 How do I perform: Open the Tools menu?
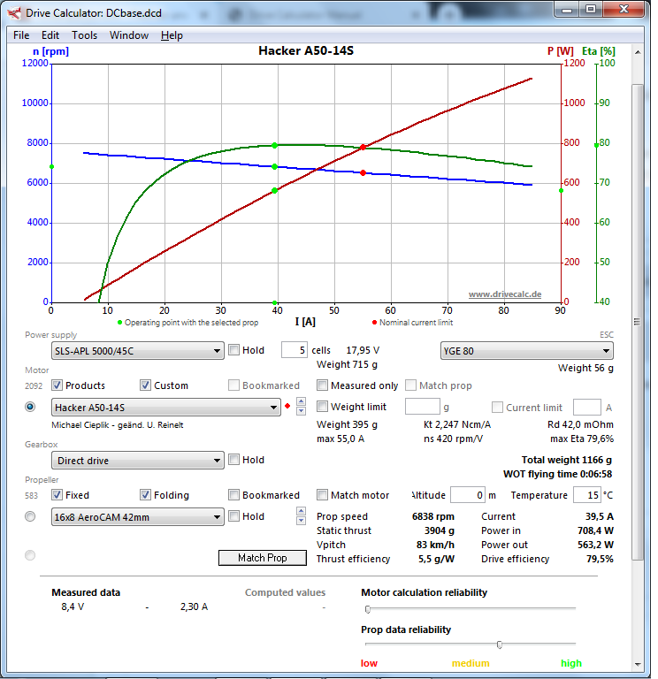point(85,35)
